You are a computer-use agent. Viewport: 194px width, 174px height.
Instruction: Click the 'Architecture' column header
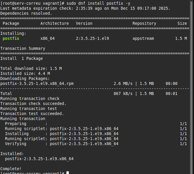pyautogui.click(x=55, y=23)
